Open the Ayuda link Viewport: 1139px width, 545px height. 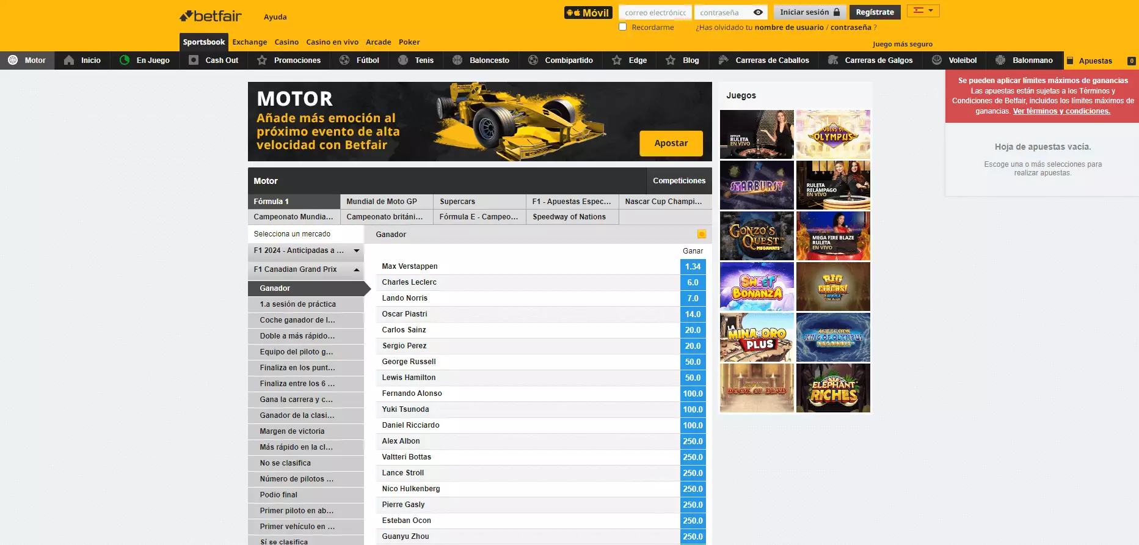[x=275, y=17]
